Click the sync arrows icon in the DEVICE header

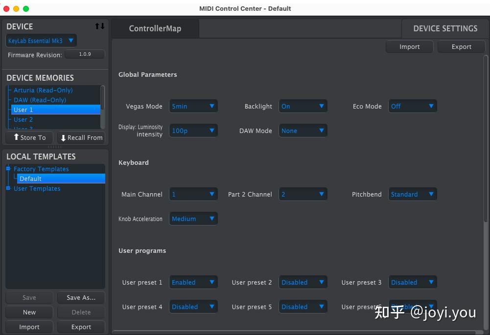[x=100, y=26]
